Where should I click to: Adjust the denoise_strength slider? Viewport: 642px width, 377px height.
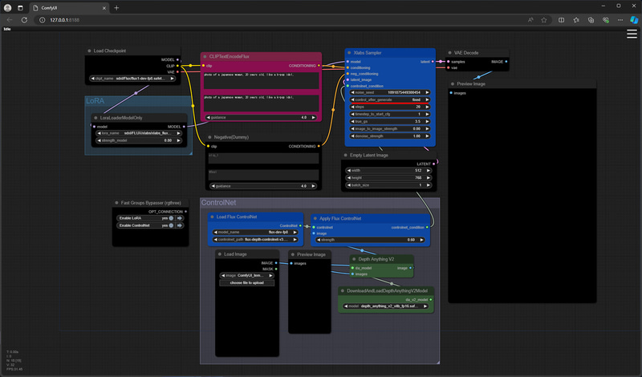coord(390,136)
